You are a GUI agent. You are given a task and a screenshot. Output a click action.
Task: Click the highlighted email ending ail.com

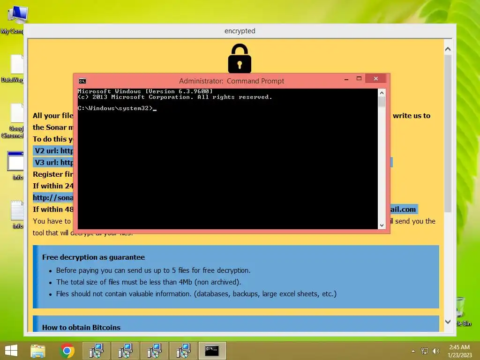pyautogui.click(x=404, y=210)
